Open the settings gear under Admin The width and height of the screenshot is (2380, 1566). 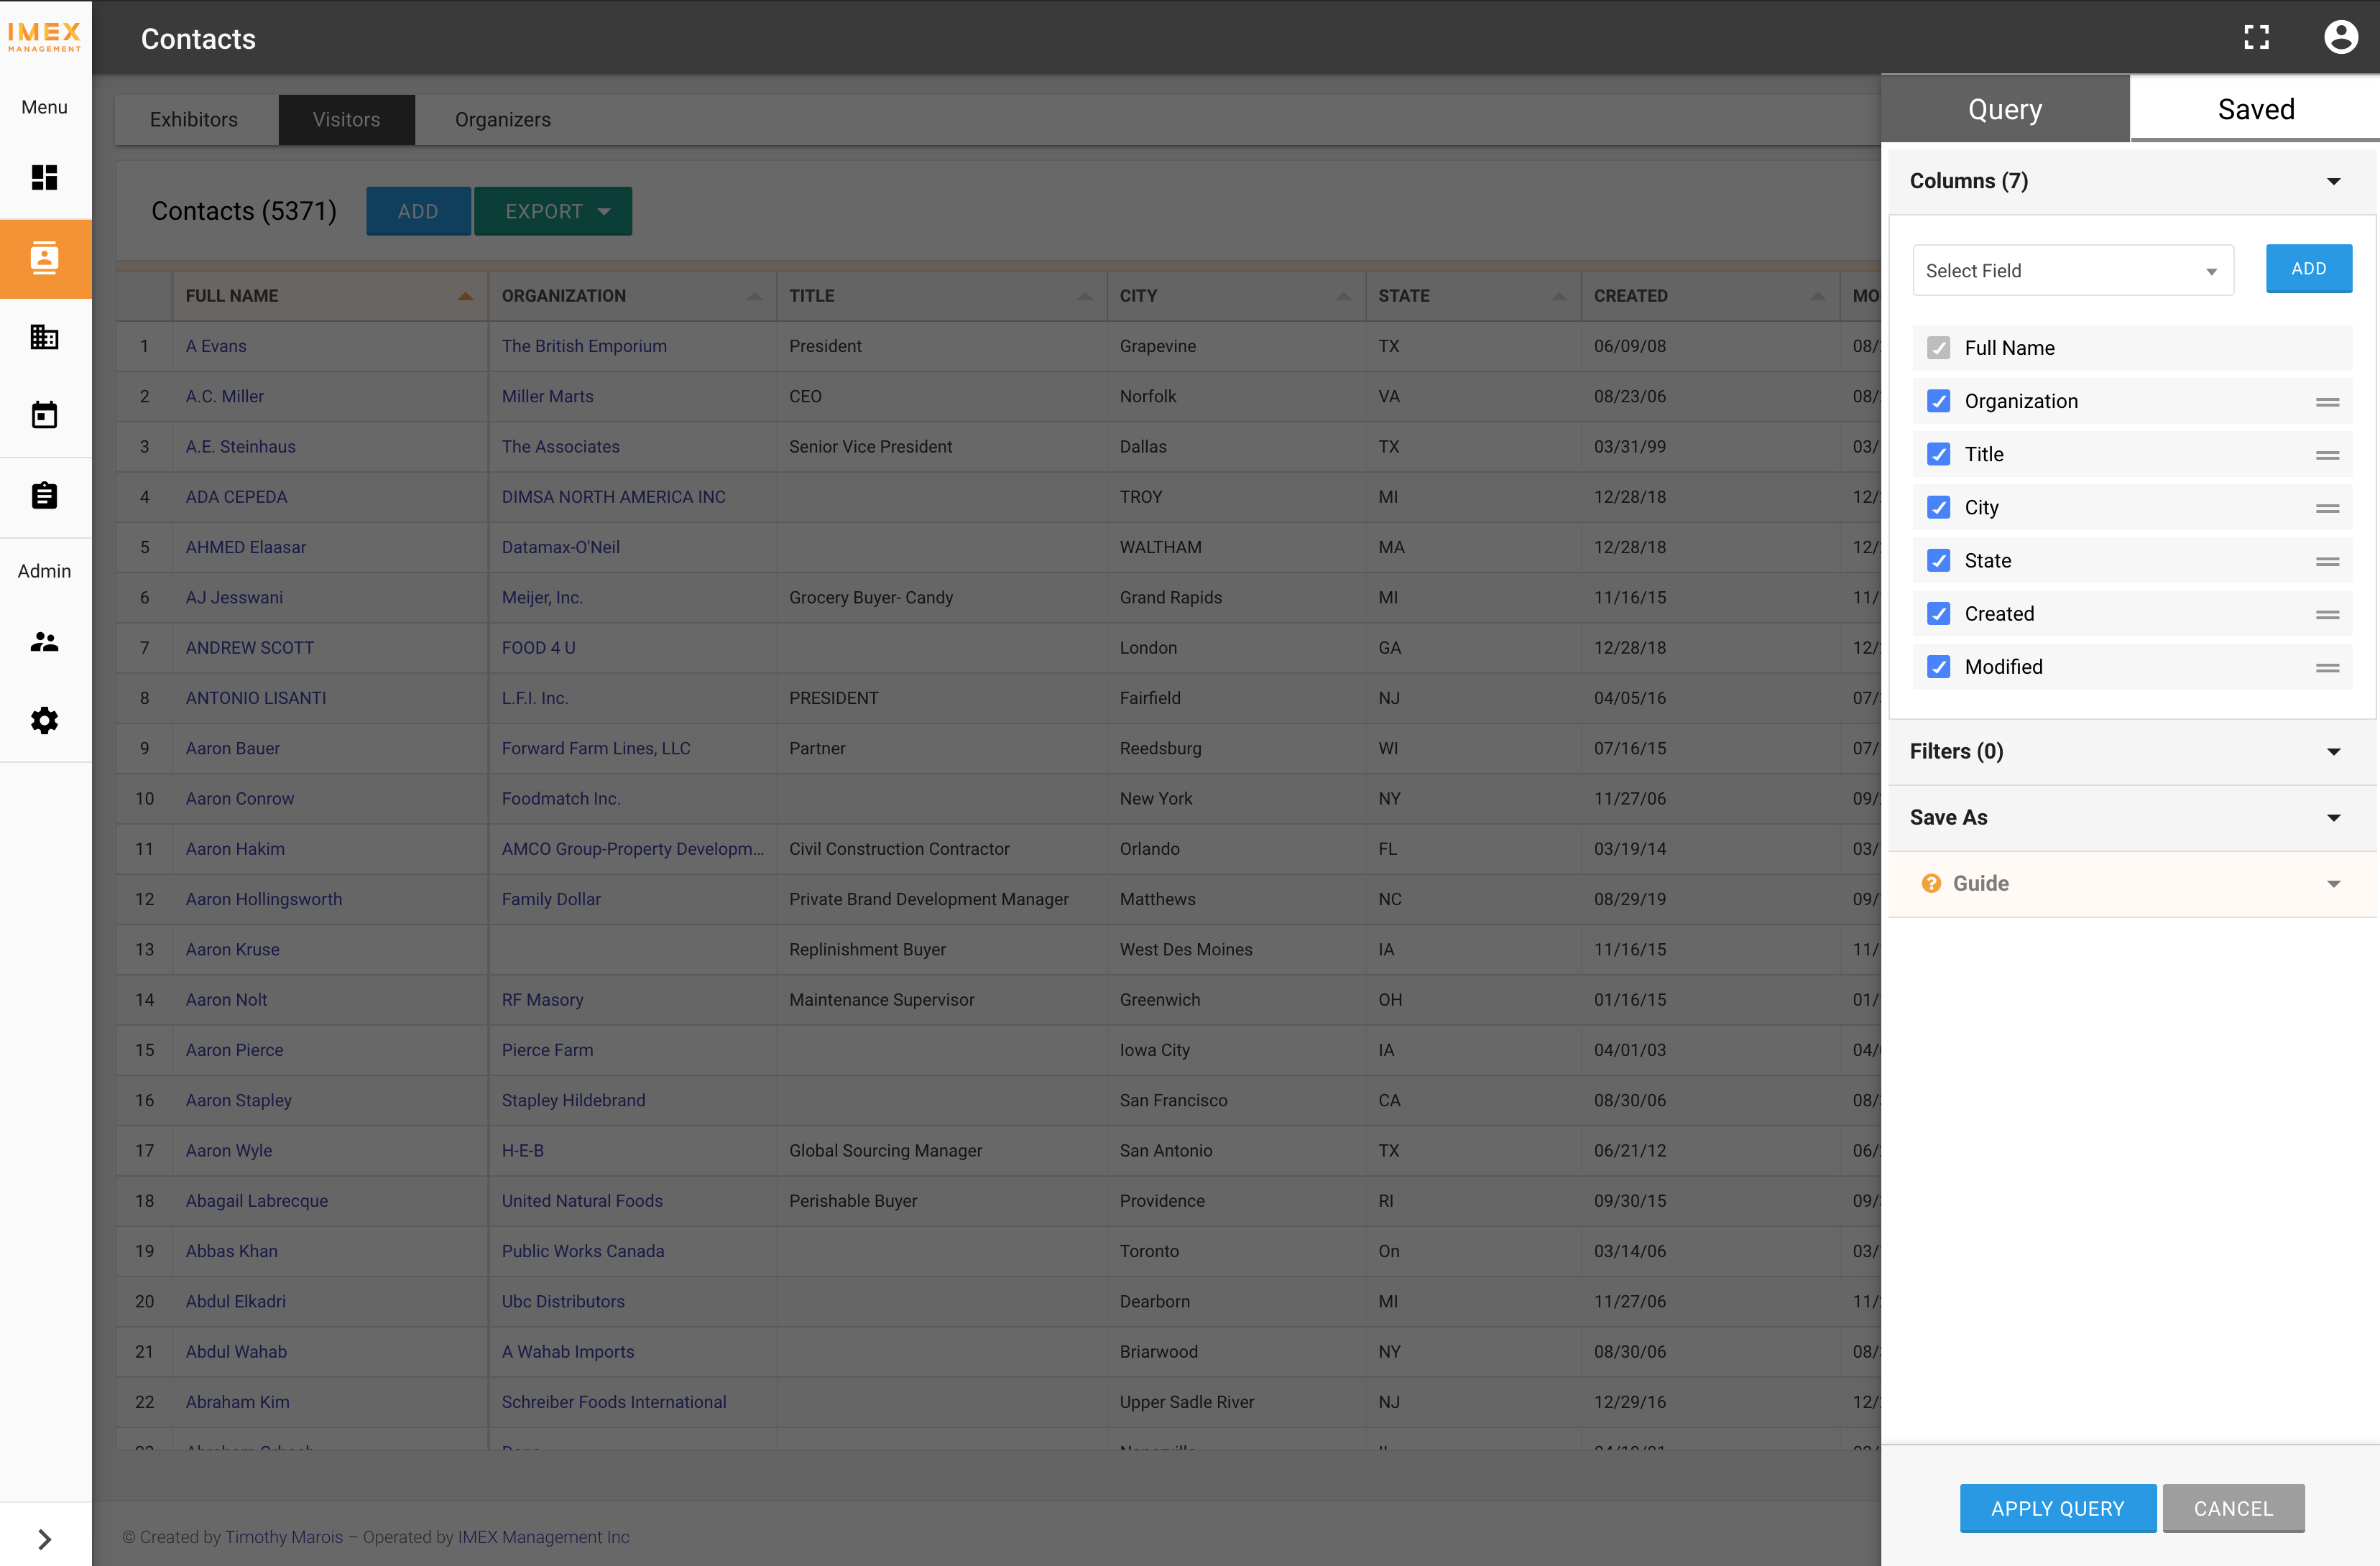coord(44,720)
